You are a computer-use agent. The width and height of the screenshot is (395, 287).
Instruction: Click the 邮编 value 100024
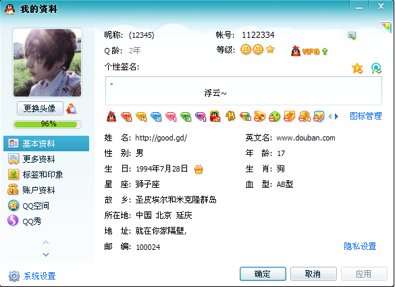coord(148,247)
